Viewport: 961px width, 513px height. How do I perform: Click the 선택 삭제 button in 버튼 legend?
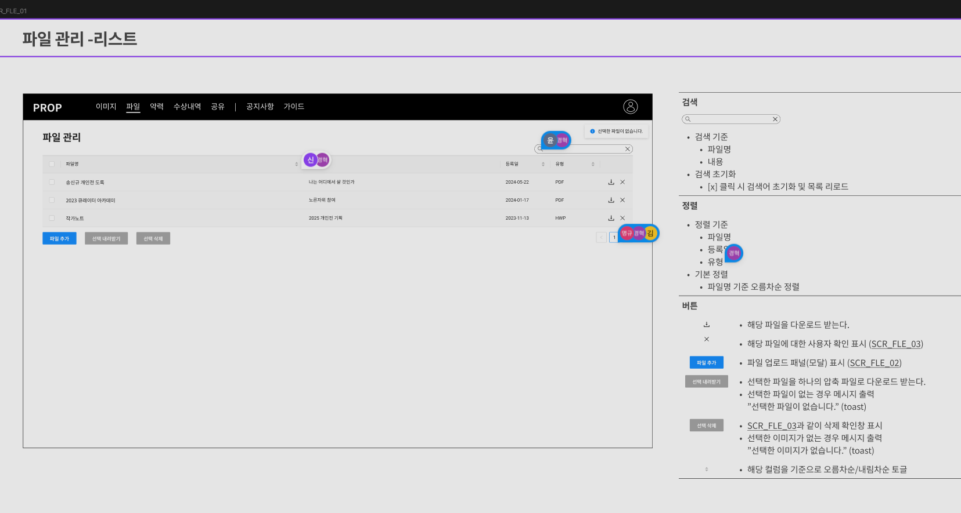(707, 425)
